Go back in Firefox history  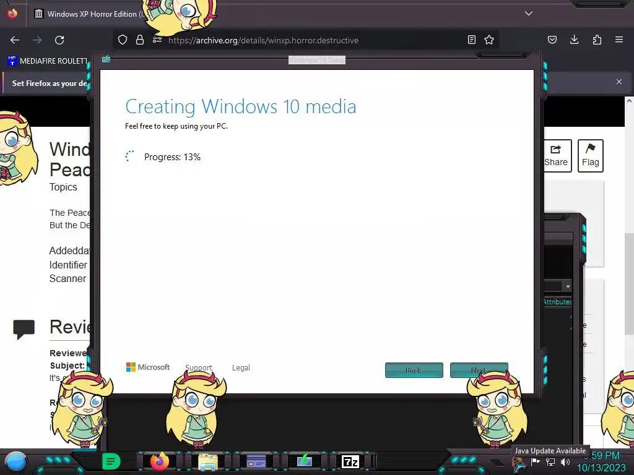click(15, 40)
